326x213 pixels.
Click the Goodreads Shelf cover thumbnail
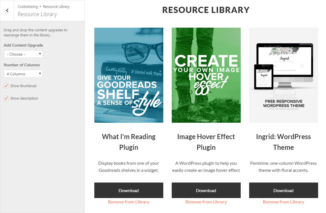(129, 75)
